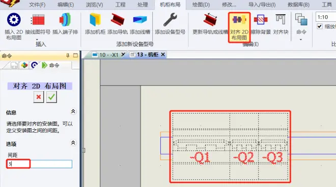Image resolution: width=336 pixels, height=187 pixels.
Task: Pin the 命令 panel with pushpin
Action: coord(68,56)
